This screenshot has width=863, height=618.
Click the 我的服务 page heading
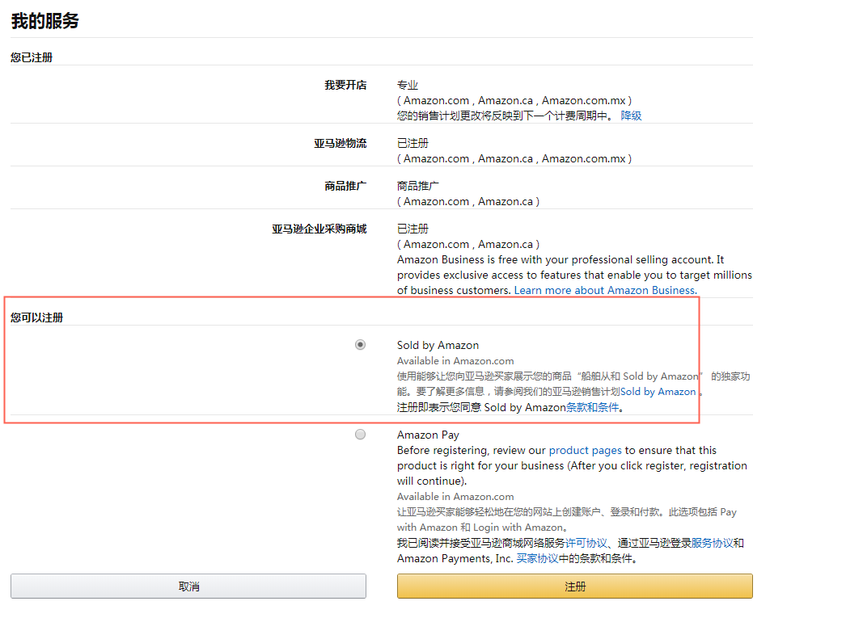(45, 21)
